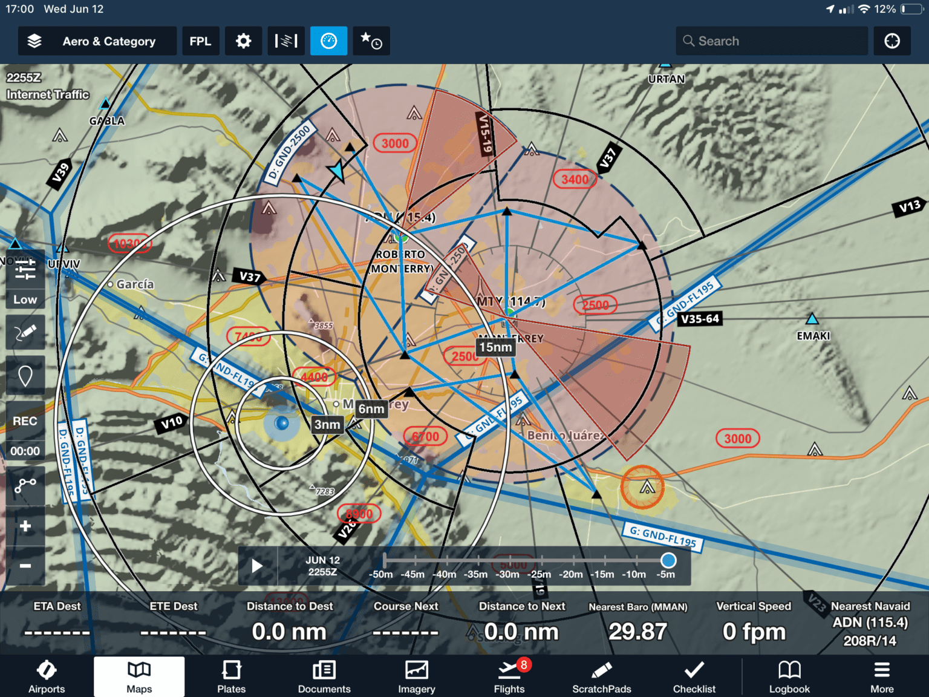
Task: Zoom in using the plus button
Action: (25, 526)
